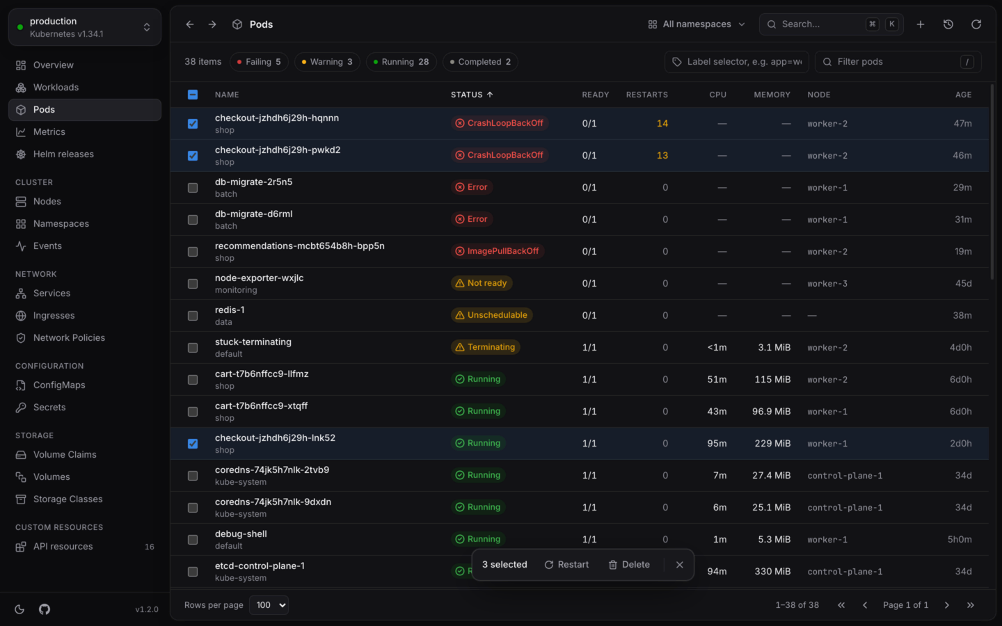
Task: Refresh the pods list
Action: tap(976, 24)
